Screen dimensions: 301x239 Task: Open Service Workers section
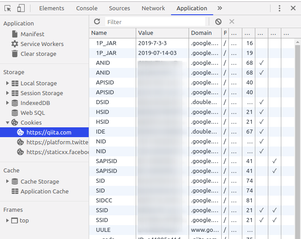coord(42,44)
